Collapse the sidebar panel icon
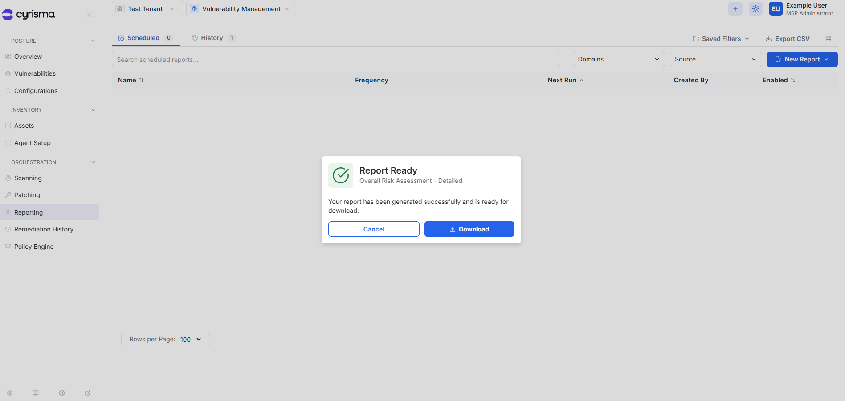Screen dimensions: 845x401 (90, 15)
